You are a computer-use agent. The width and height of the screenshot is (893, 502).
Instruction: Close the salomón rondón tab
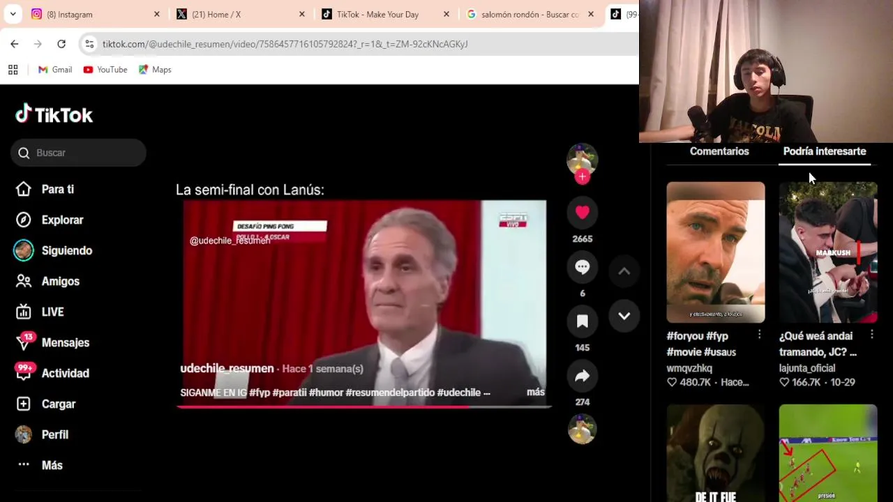591,14
